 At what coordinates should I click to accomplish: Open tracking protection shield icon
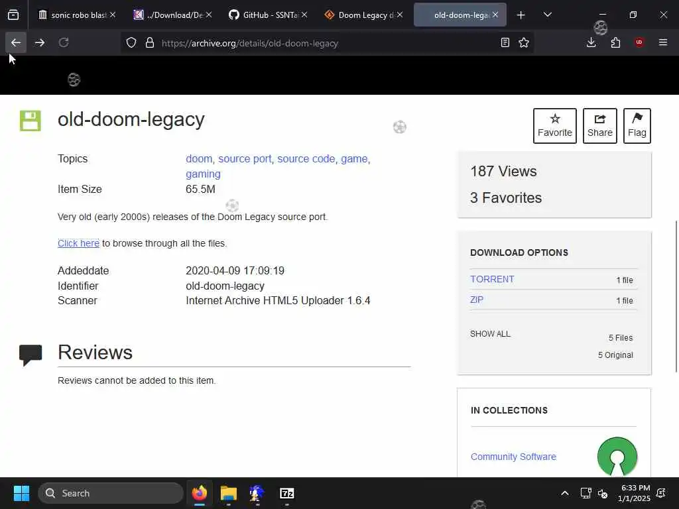[x=131, y=43]
